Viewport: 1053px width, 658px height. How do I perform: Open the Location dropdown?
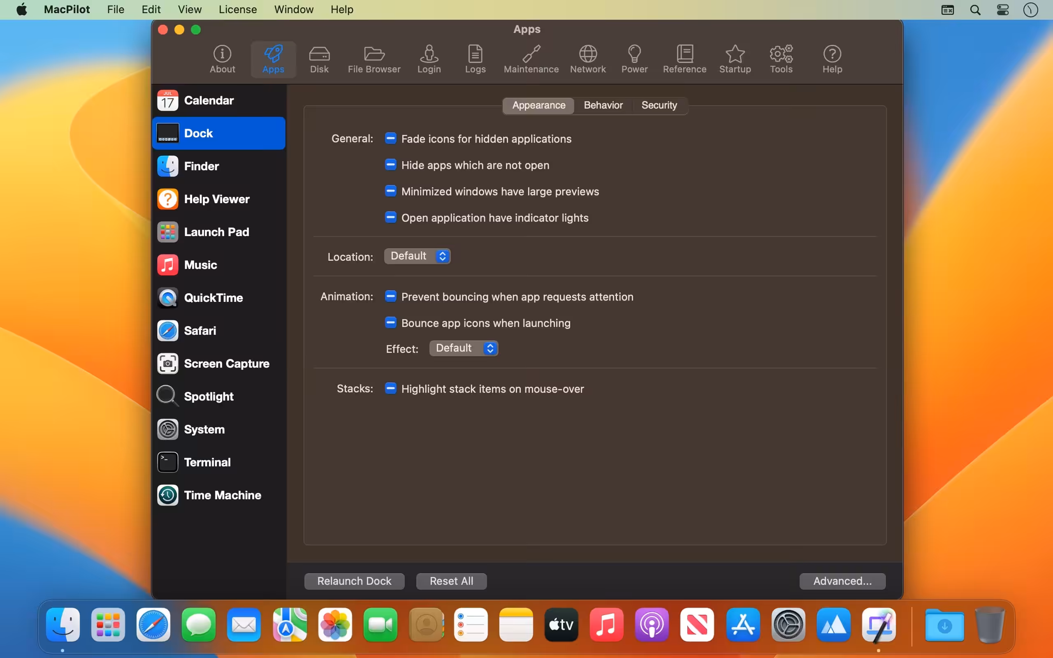[x=417, y=256]
